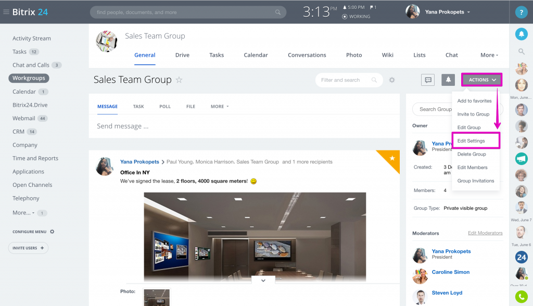Switch composer to FILE tab
Viewport: 533px width, 306px height.
[191, 106]
